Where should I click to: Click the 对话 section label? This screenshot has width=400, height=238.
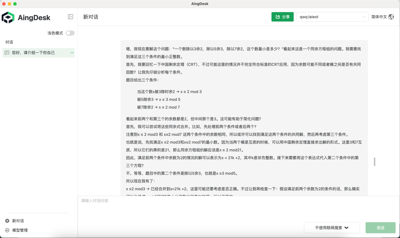(9, 42)
